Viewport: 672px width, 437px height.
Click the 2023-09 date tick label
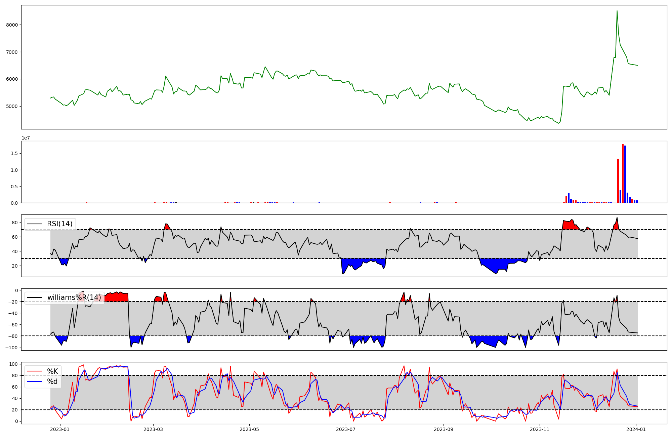click(x=444, y=429)
